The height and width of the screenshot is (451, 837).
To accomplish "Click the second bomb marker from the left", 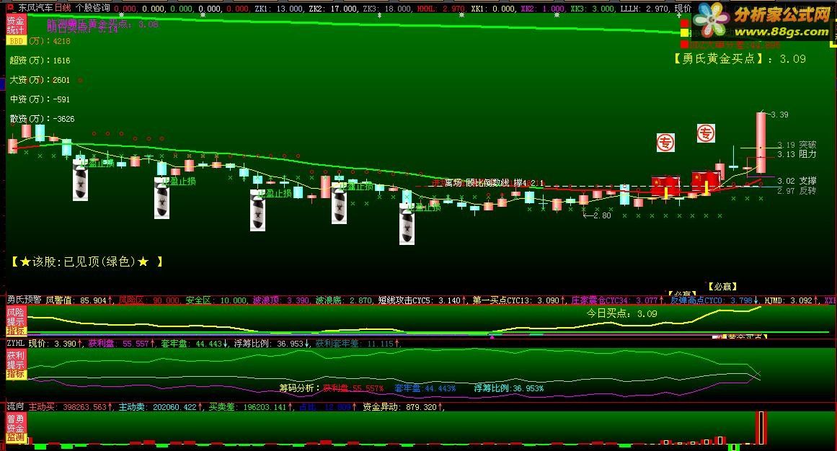I will point(161,197).
